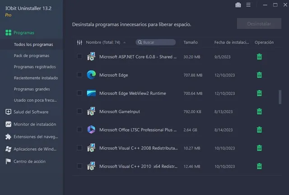Click the 8/14/2023 install date

point(224,130)
